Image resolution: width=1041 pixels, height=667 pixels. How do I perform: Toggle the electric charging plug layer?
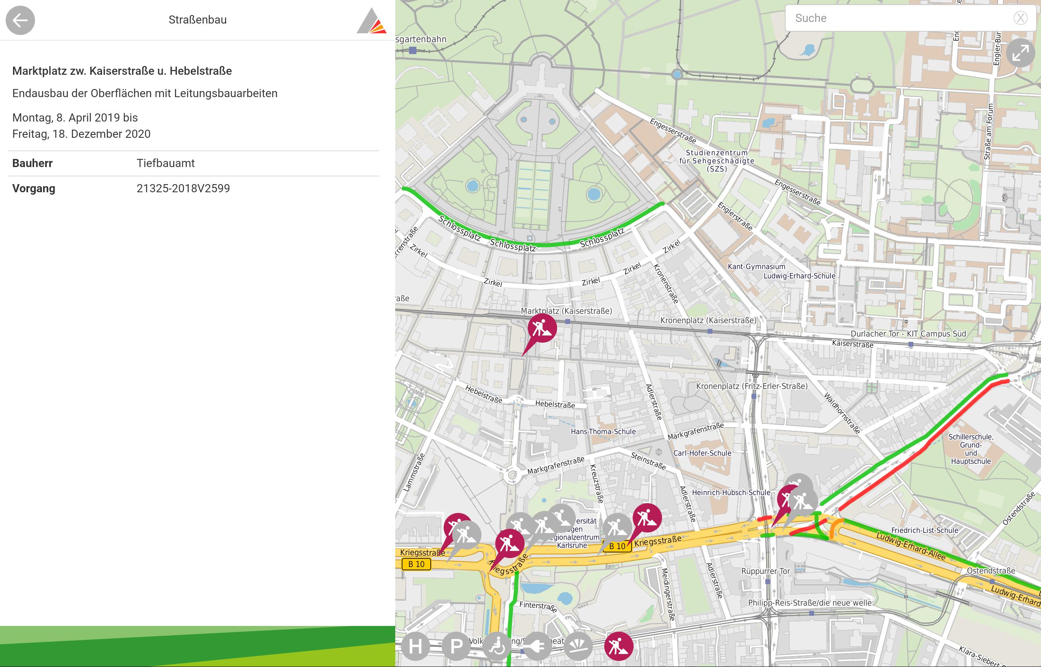[537, 647]
